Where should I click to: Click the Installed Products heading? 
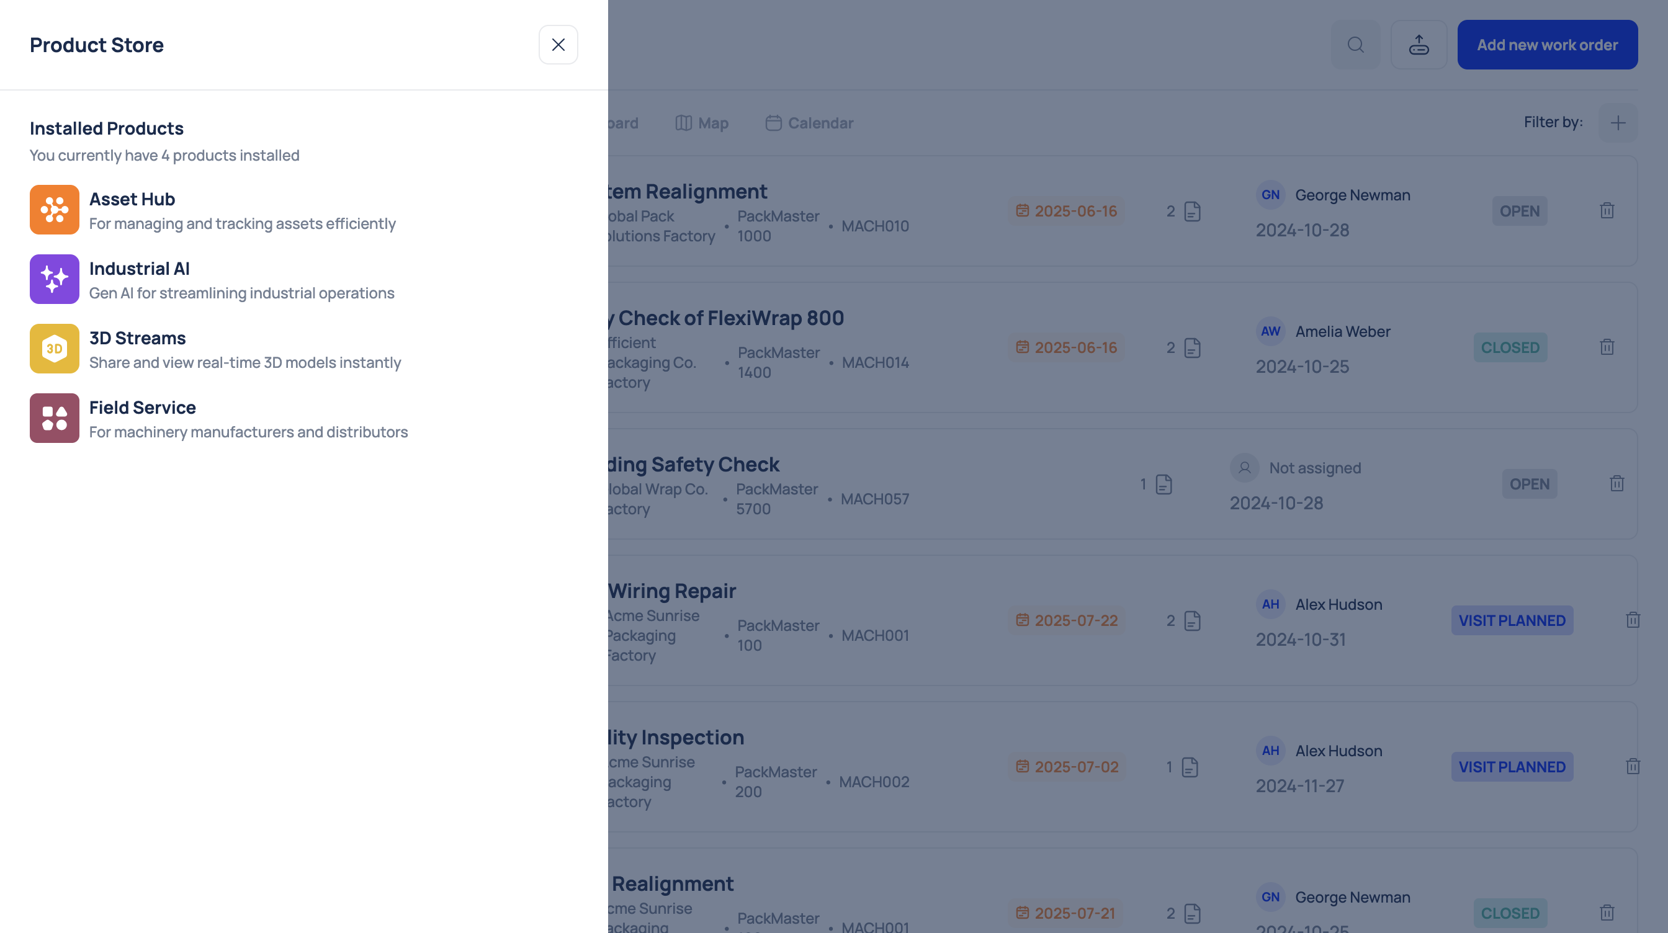(x=107, y=128)
